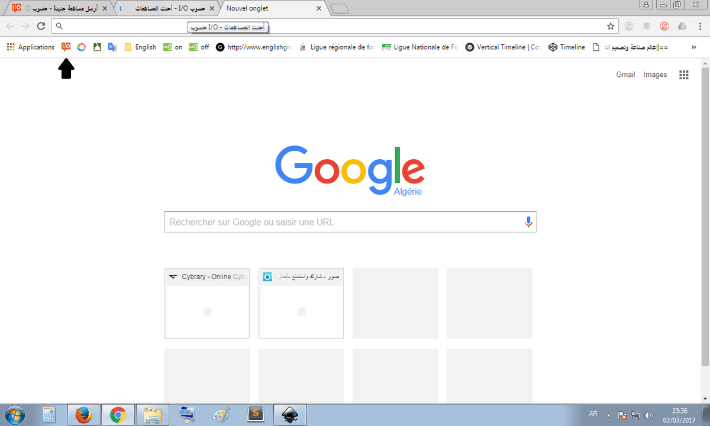Click the Google search box
The height and width of the screenshot is (426, 710).
pos(350,222)
